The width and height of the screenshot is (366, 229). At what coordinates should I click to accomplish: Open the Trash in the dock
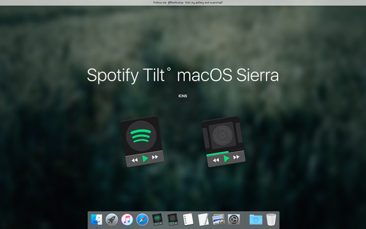[271, 219]
